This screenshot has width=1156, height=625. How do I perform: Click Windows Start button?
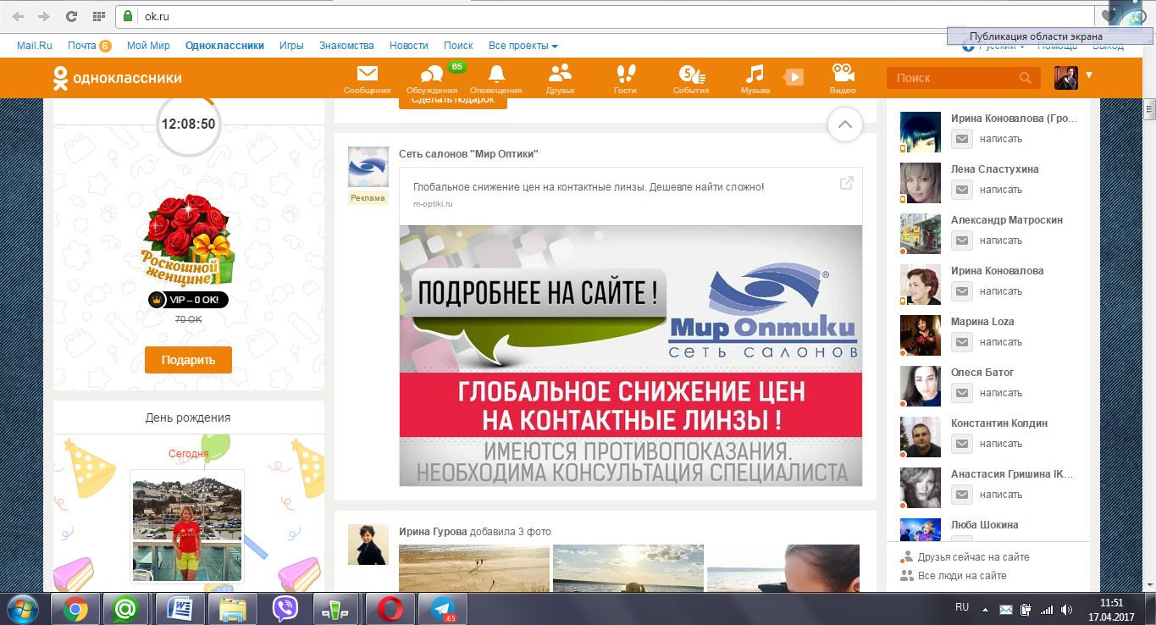(23, 608)
